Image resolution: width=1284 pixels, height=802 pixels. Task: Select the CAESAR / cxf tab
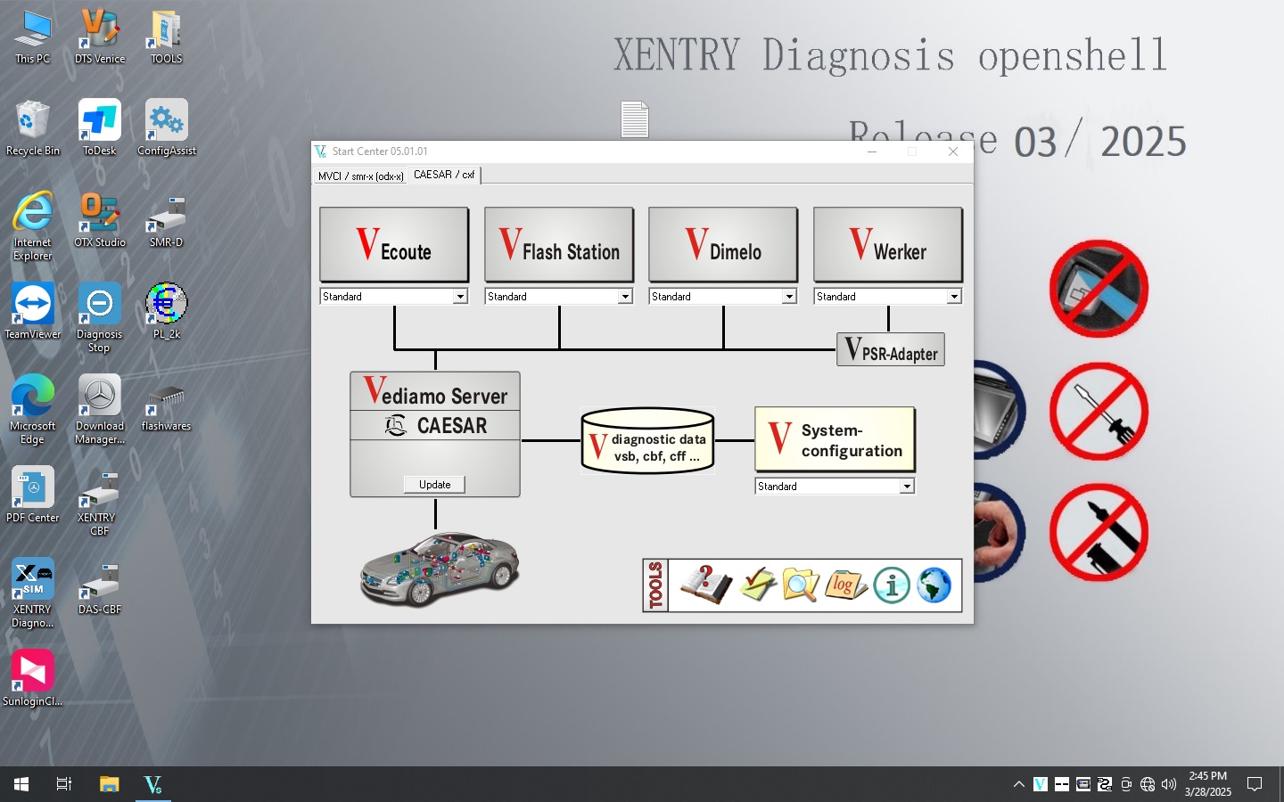tap(444, 175)
